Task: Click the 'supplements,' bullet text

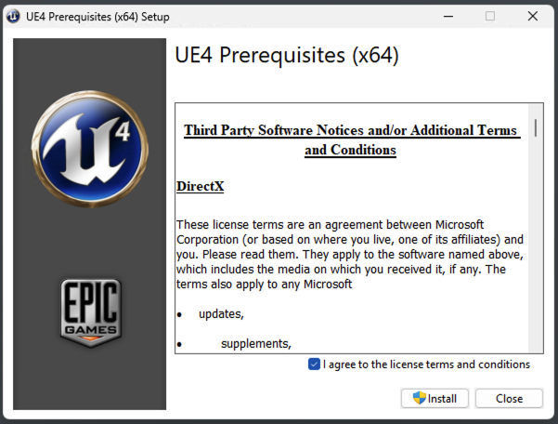Action: [x=256, y=344]
